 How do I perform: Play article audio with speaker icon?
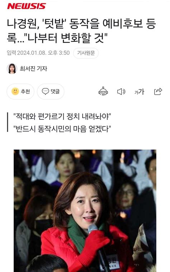click(x=121, y=91)
